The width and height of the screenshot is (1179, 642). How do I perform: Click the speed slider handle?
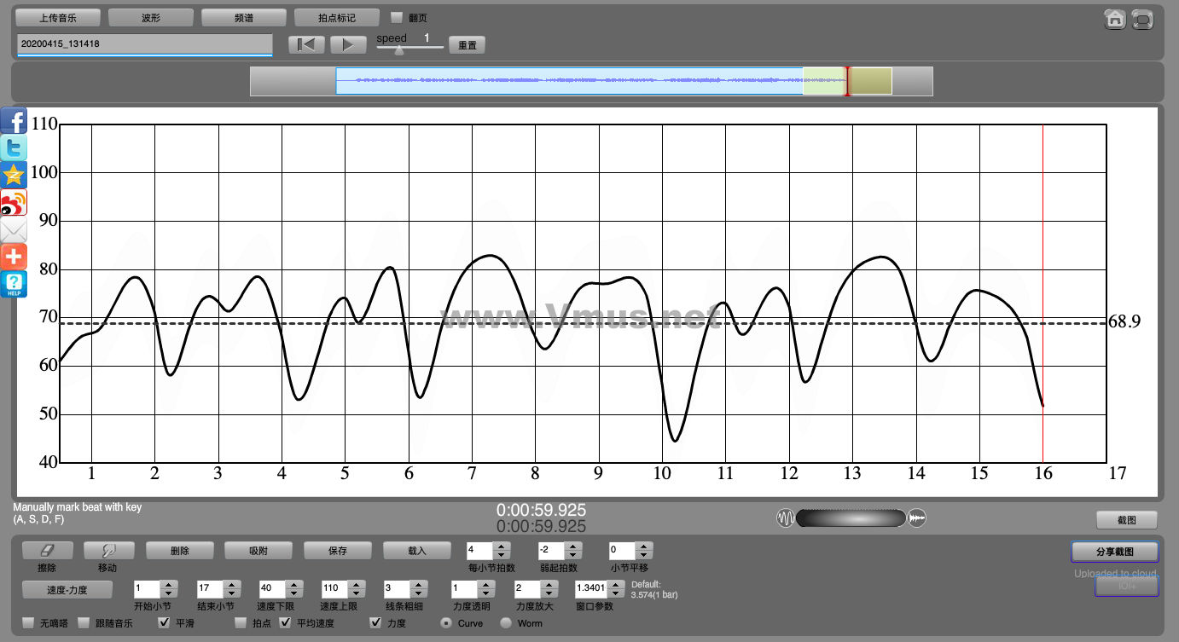(x=398, y=49)
